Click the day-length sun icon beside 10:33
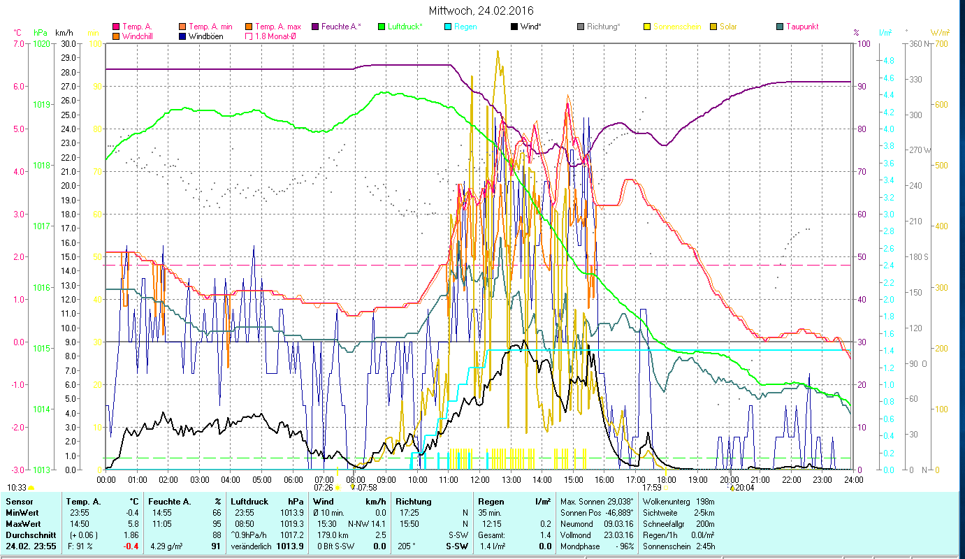Screen dimensions: 965x559 tap(31, 488)
